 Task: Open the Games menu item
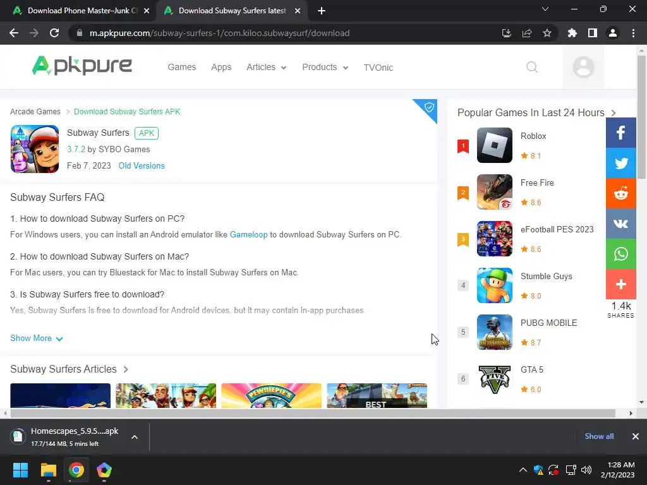[181, 67]
